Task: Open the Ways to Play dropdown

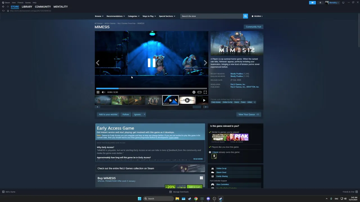Action: pos(149,16)
